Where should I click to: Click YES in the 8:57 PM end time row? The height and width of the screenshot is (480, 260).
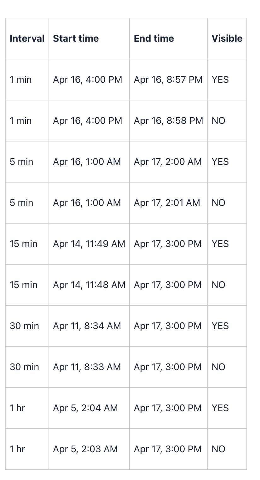pyautogui.click(x=220, y=80)
